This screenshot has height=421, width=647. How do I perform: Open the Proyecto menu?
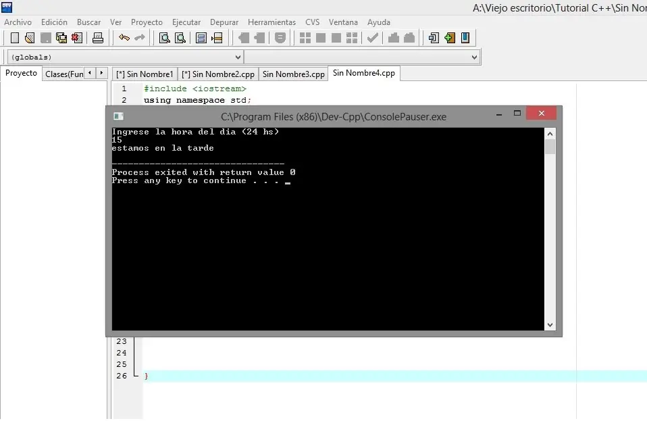pos(147,22)
